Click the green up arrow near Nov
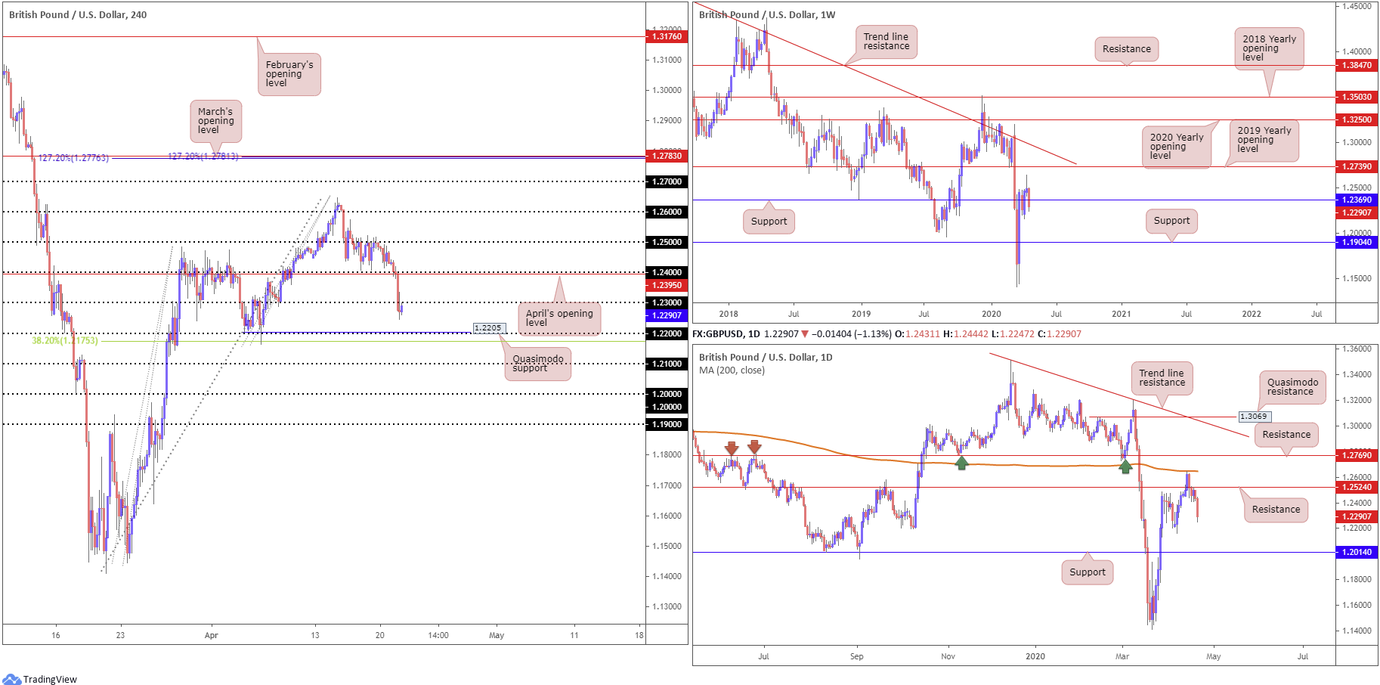 (x=961, y=463)
